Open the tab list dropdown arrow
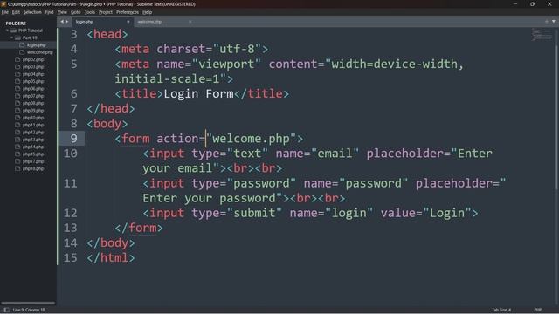The height and width of the screenshot is (314, 559). (554, 22)
